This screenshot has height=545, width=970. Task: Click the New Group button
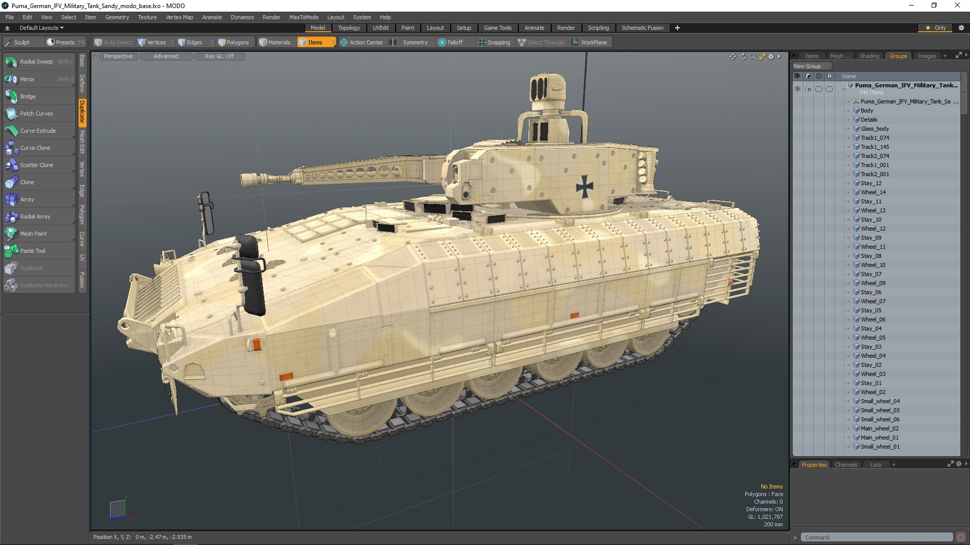(811, 66)
